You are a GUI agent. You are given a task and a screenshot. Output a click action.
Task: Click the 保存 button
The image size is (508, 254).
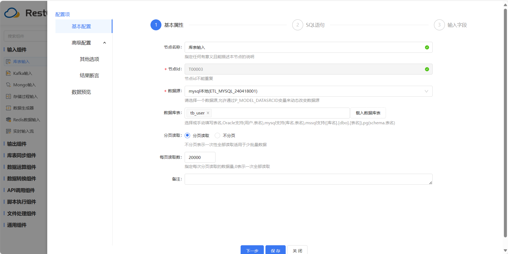(x=276, y=250)
